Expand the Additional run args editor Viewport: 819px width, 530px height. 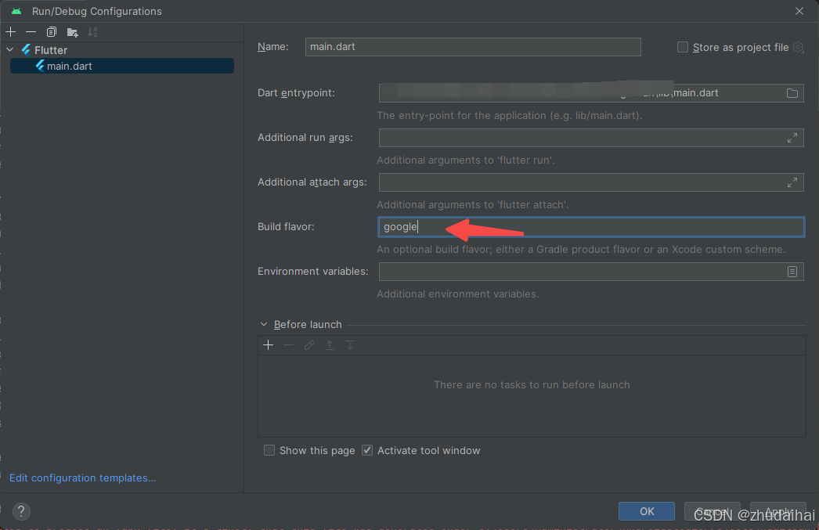[792, 137]
